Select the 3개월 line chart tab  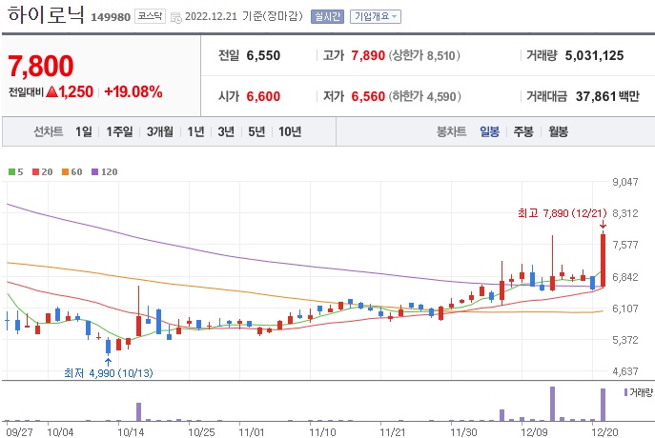[160, 131]
